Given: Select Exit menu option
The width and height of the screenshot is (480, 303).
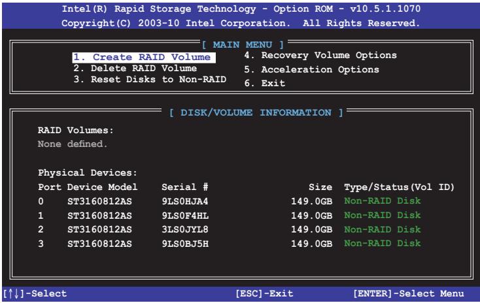Looking at the screenshot, I should click(264, 83).
